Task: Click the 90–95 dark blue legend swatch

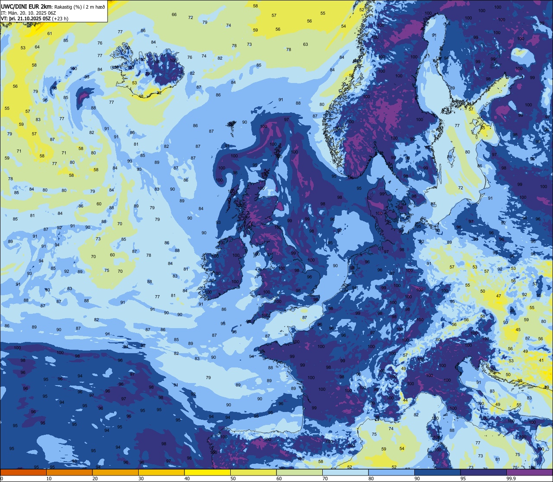Action: coord(437,472)
